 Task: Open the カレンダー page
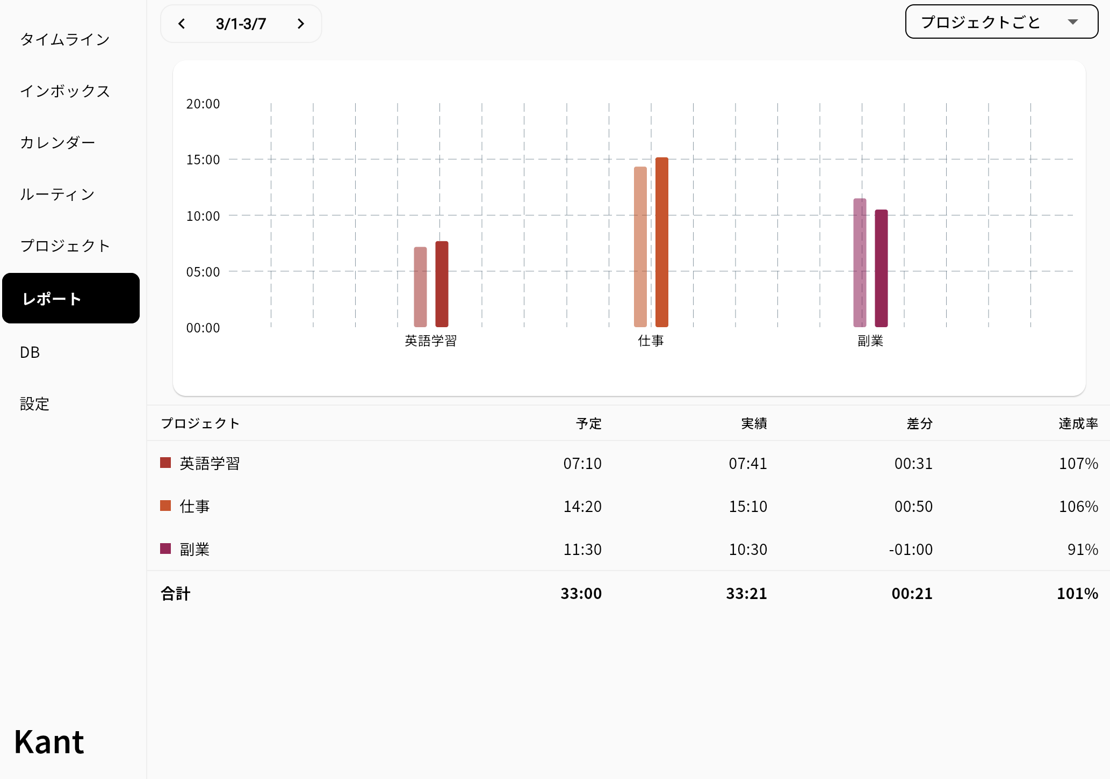pyautogui.click(x=57, y=142)
